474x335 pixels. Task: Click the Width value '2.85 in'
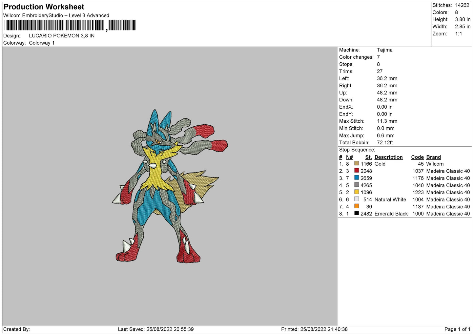click(463, 27)
